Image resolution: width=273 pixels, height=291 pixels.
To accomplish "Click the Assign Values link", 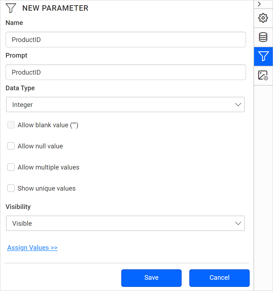I will click(32, 247).
